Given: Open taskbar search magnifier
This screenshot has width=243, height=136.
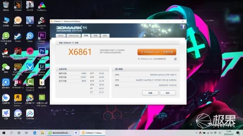Looking at the screenshot, I should click(x=11, y=133).
